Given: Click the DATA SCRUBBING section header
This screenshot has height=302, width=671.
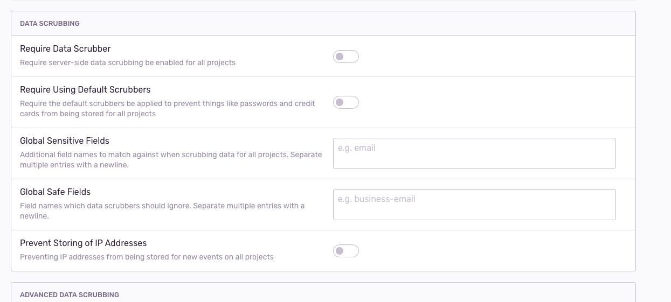Looking at the screenshot, I should pyautogui.click(x=50, y=24).
